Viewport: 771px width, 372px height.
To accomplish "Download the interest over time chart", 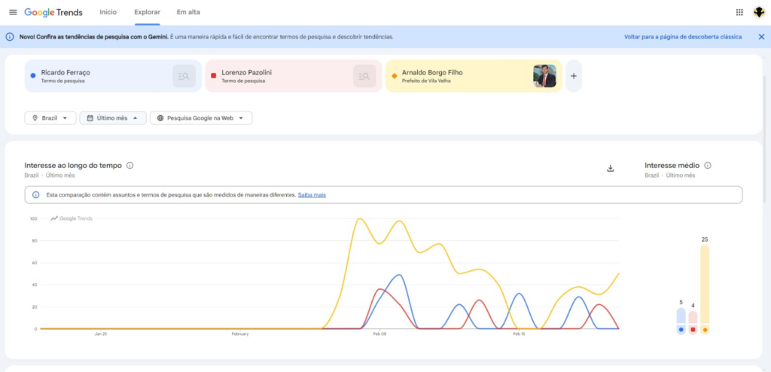I will tap(611, 168).
